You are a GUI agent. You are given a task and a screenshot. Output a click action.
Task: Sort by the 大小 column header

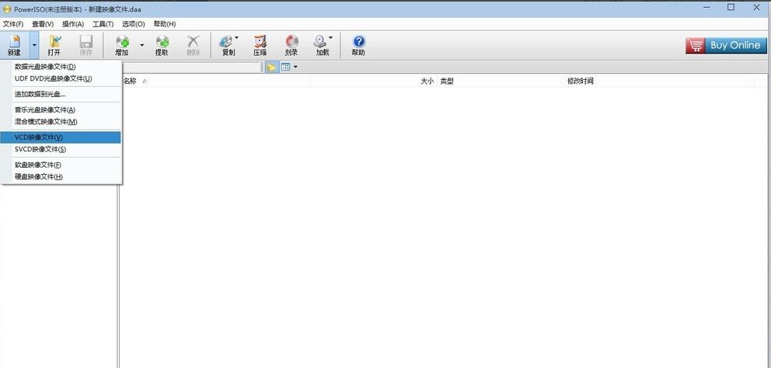[427, 81]
